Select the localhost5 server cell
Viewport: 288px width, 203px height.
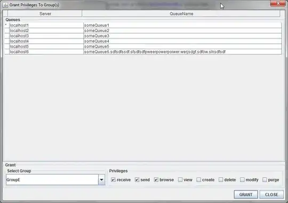(46, 46)
